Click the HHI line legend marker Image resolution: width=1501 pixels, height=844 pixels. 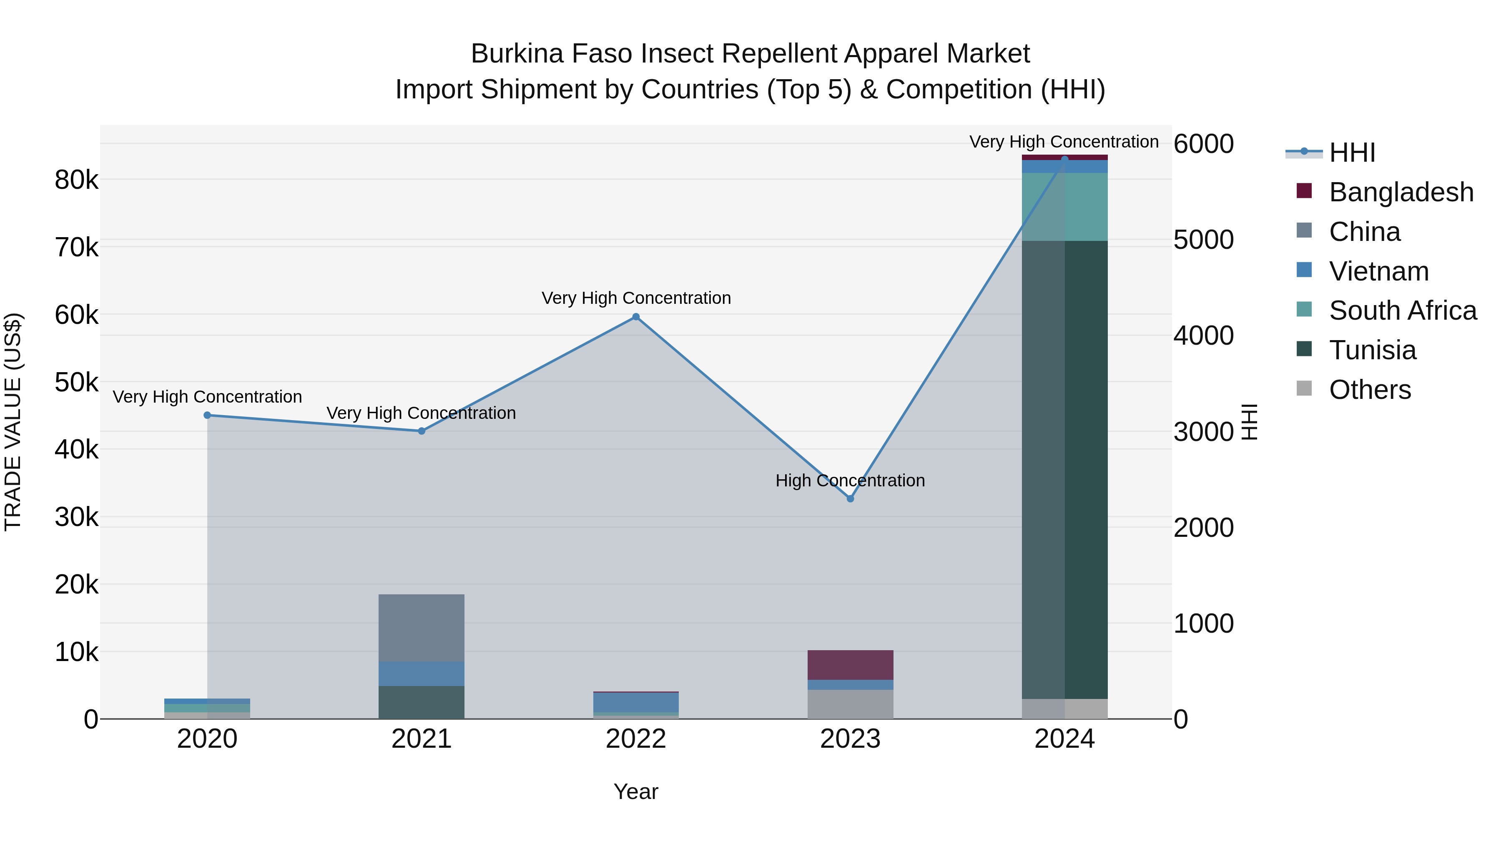click(x=1304, y=152)
